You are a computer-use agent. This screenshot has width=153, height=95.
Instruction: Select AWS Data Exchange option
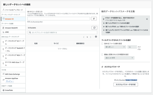13,74
